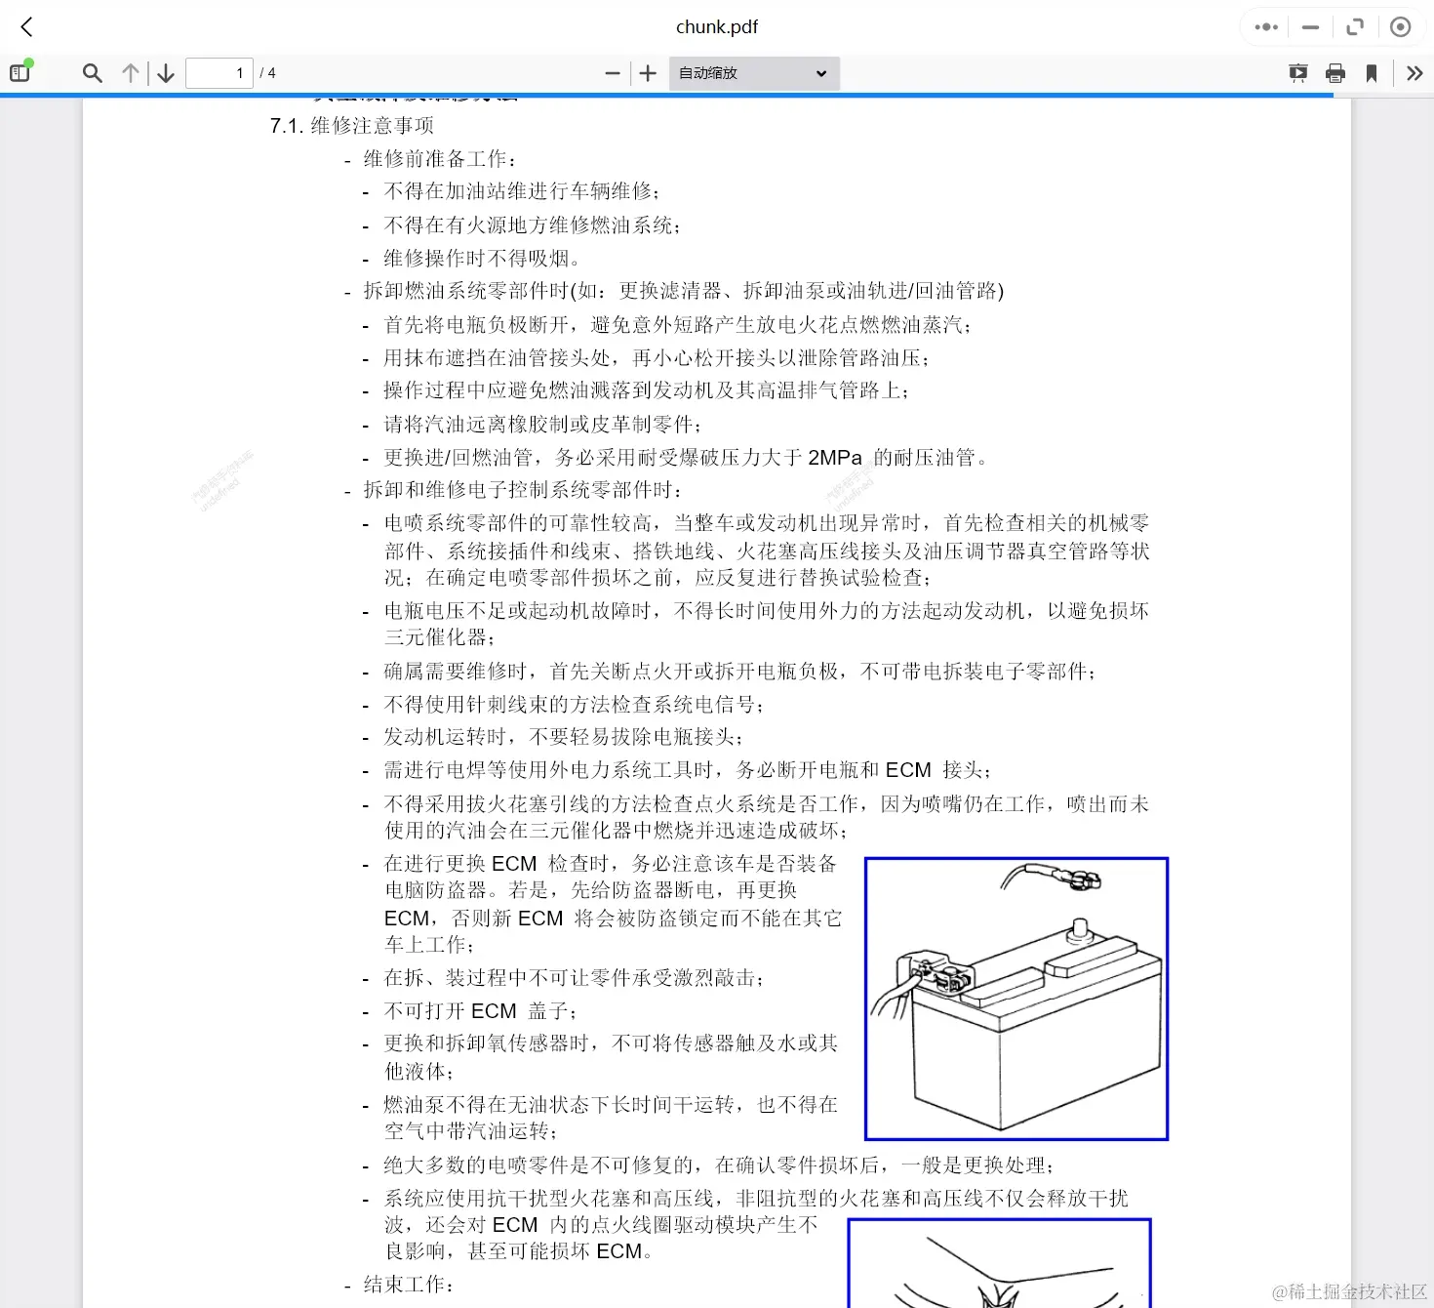Toggle the screen recording indicator
The height and width of the screenshot is (1308, 1434).
[x=1401, y=26]
